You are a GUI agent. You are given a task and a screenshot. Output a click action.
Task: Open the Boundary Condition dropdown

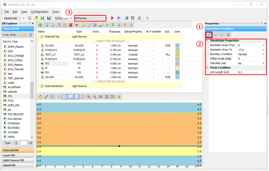coord(263,54)
